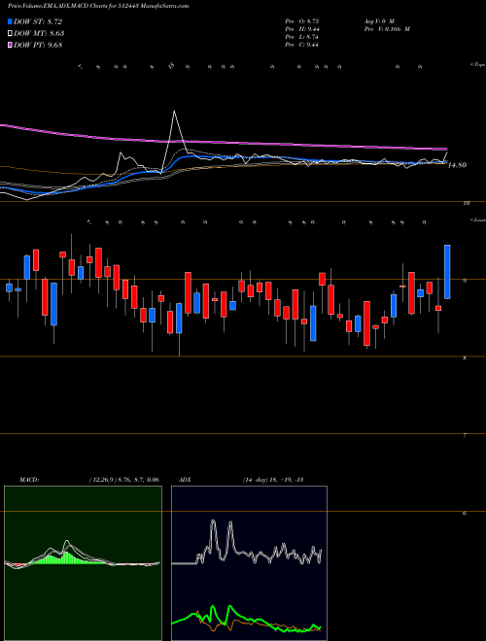Click the latest tall blue candlestick
486x641 pixels.
pyautogui.click(x=447, y=272)
